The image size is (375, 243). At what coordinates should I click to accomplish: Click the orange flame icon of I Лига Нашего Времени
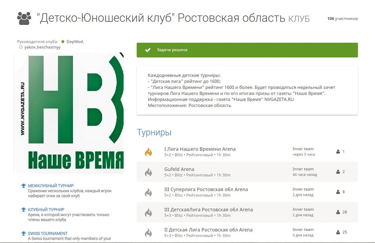(148, 152)
